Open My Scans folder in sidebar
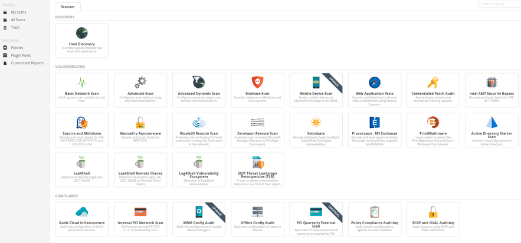This screenshot has height=243, width=521. (18, 12)
